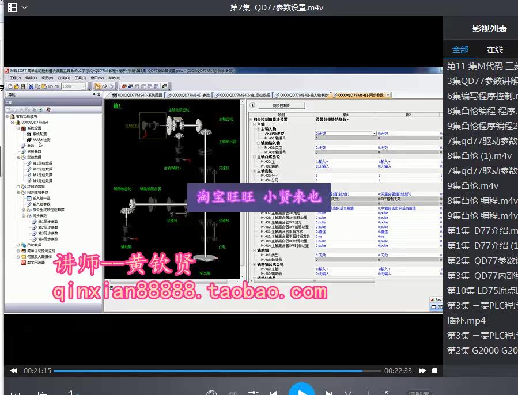Switch to the 0000:QD77MS4[]-系统配置 tab
Image resolution: width=518 pixels, height=395 pixels.
click(137, 95)
